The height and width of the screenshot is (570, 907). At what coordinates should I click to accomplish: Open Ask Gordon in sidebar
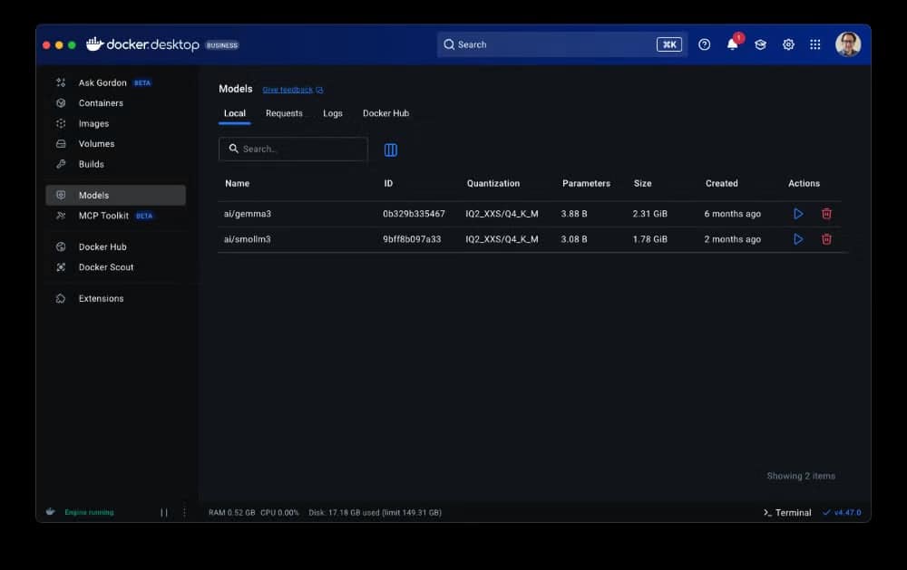(x=102, y=82)
